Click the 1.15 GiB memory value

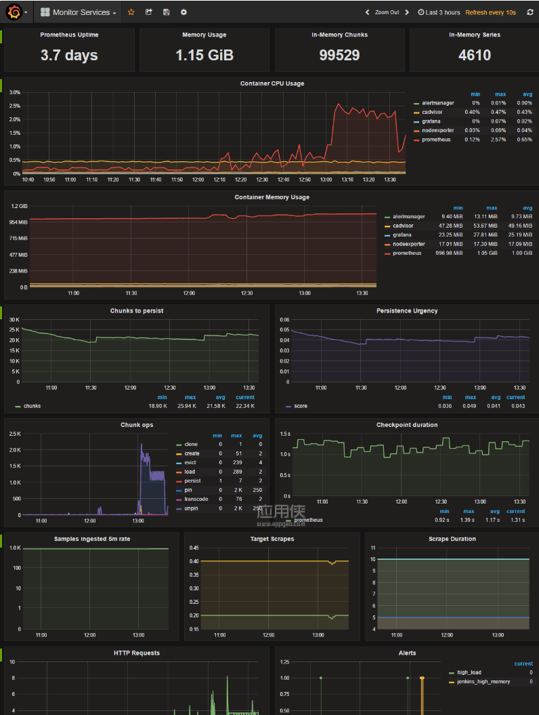(x=204, y=55)
